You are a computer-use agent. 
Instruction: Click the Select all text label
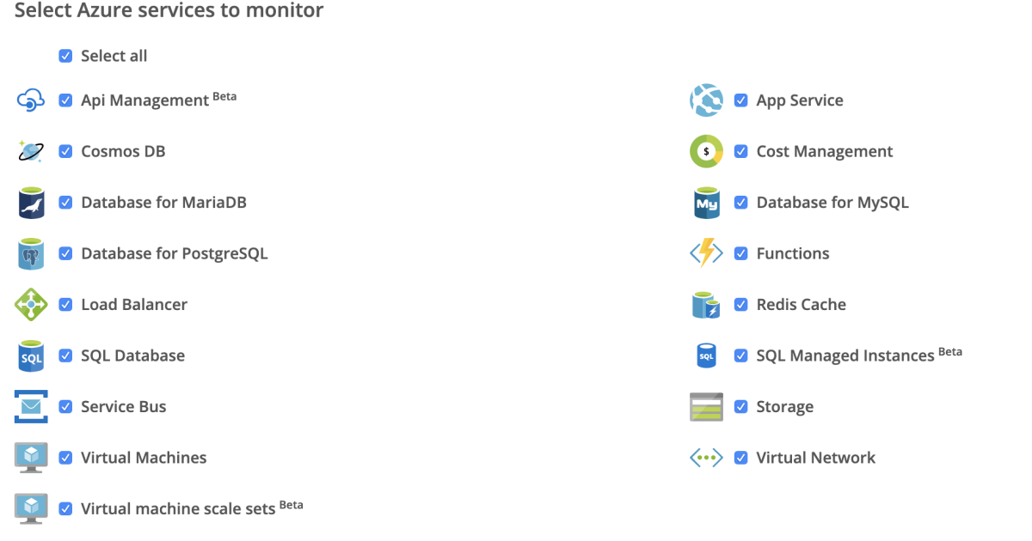[x=114, y=56]
